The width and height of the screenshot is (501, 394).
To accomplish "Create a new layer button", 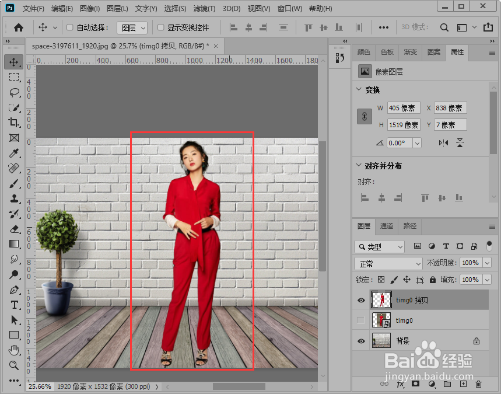I will click(463, 384).
